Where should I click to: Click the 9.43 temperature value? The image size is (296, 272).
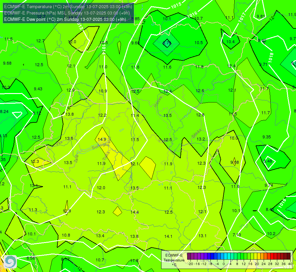[x=38, y=89]
